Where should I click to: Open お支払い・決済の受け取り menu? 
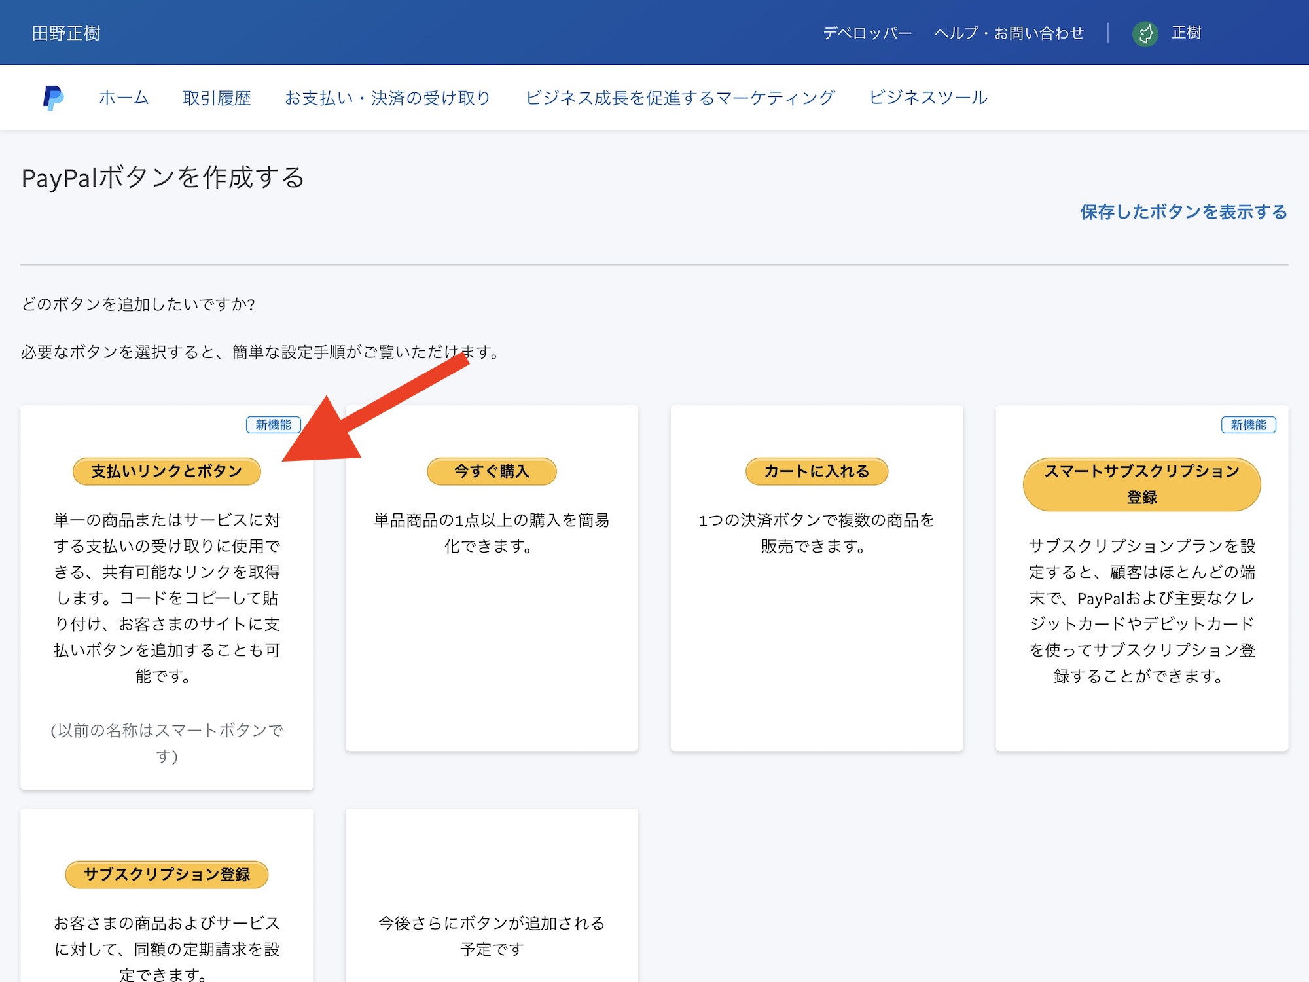pos(387,98)
